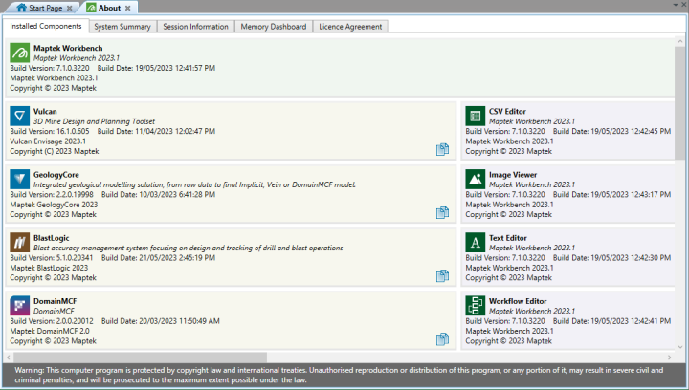Click the vertical scrollbar down arrow

[x=680, y=347]
